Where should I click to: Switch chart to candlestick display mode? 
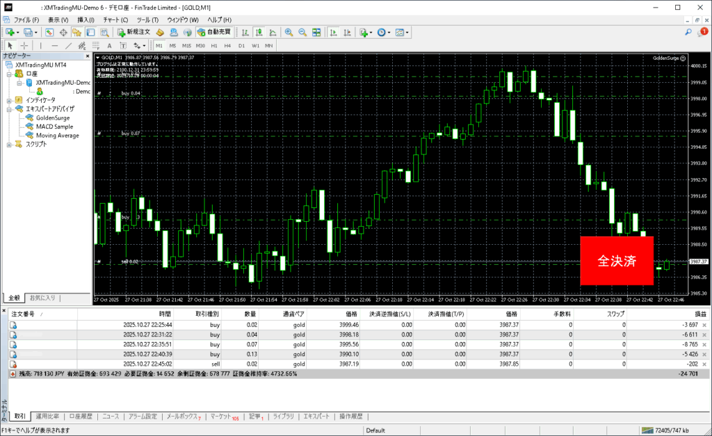click(259, 33)
